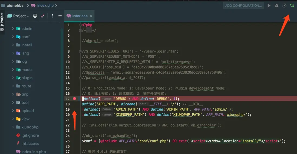
Task: Hide the Project panel with minus icon
Action: [x=60, y=16]
